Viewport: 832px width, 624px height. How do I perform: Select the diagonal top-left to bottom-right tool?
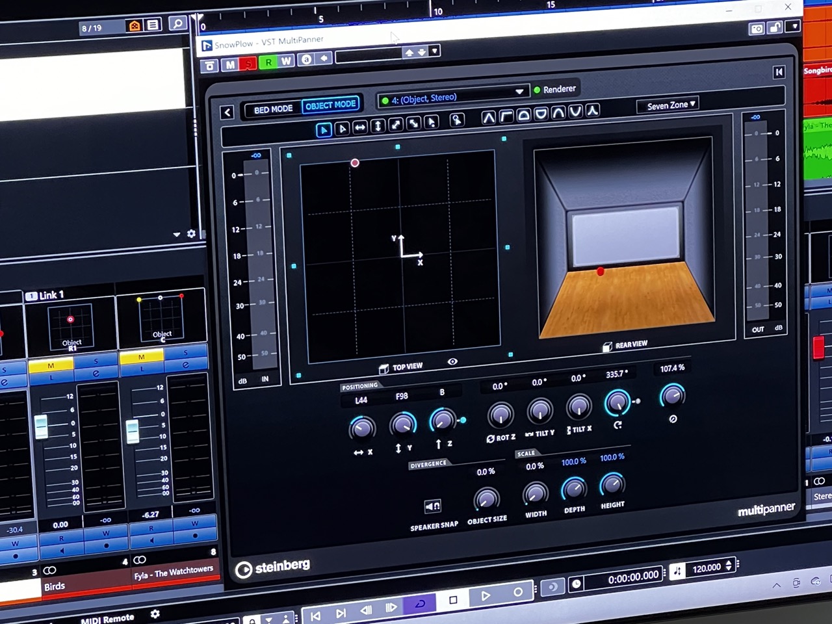(x=413, y=123)
